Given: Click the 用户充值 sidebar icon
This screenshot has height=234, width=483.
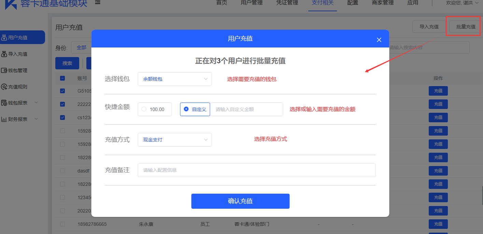Looking at the screenshot, I should click(x=4, y=38).
